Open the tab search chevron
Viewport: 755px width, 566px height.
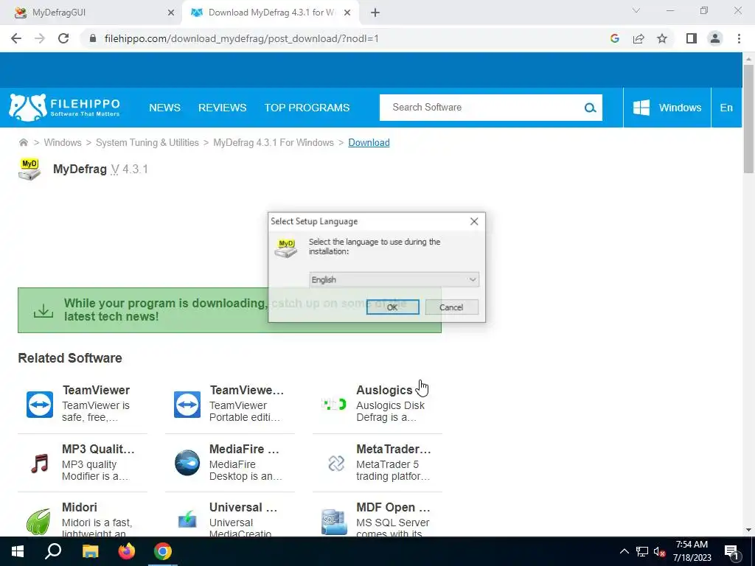[x=636, y=10]
